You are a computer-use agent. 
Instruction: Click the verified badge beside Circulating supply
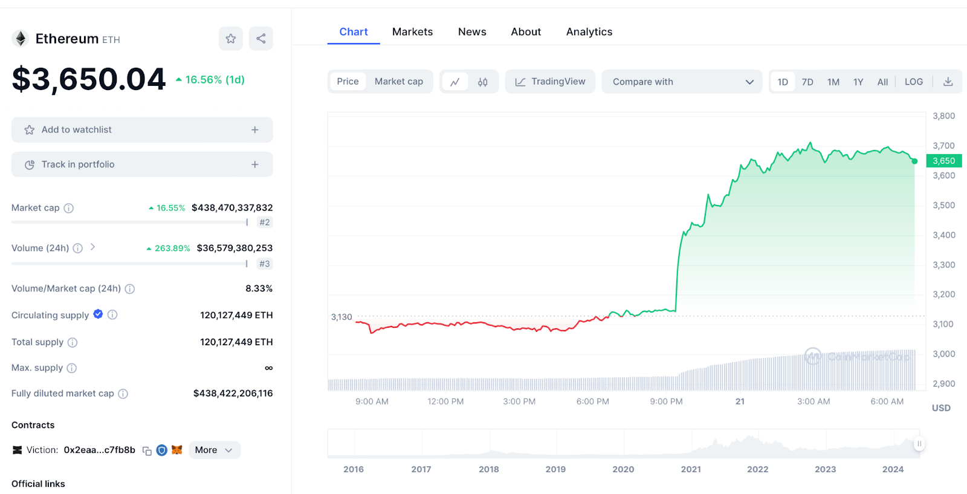click(x=98, y=314)
